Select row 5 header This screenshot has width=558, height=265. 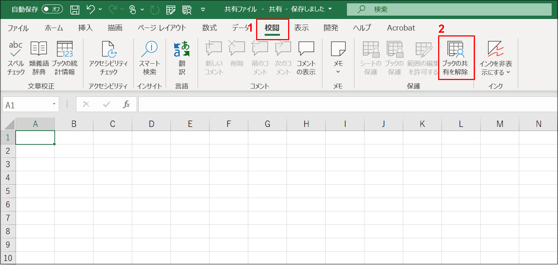8,191
